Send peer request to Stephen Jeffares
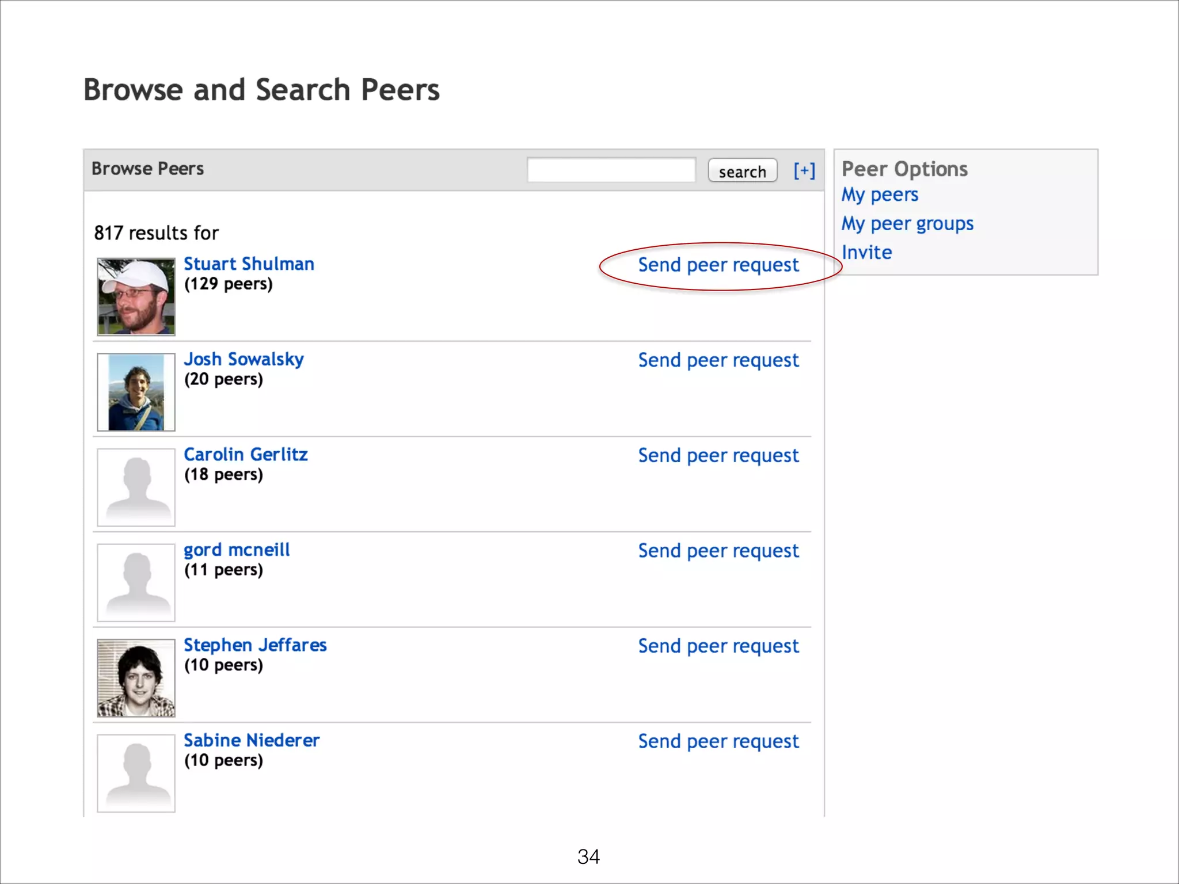The image size is (1179, 884). point(718,646)
